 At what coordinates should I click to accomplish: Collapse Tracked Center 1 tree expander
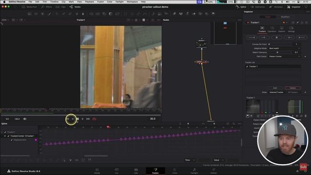(x=5, y=136)
